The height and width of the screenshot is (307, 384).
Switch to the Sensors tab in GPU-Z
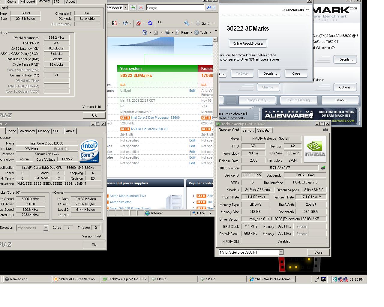tap(248, 130)
